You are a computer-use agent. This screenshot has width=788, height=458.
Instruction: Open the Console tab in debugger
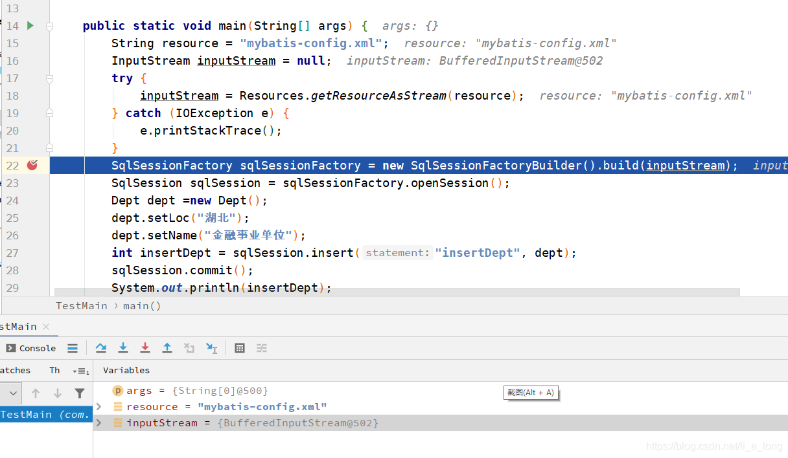[30, 348]
